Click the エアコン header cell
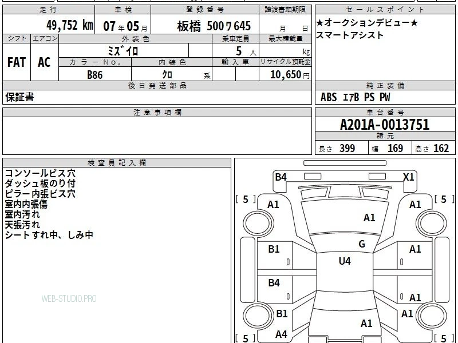This screenshot has height=343, width=458. [x=45, y=38]
